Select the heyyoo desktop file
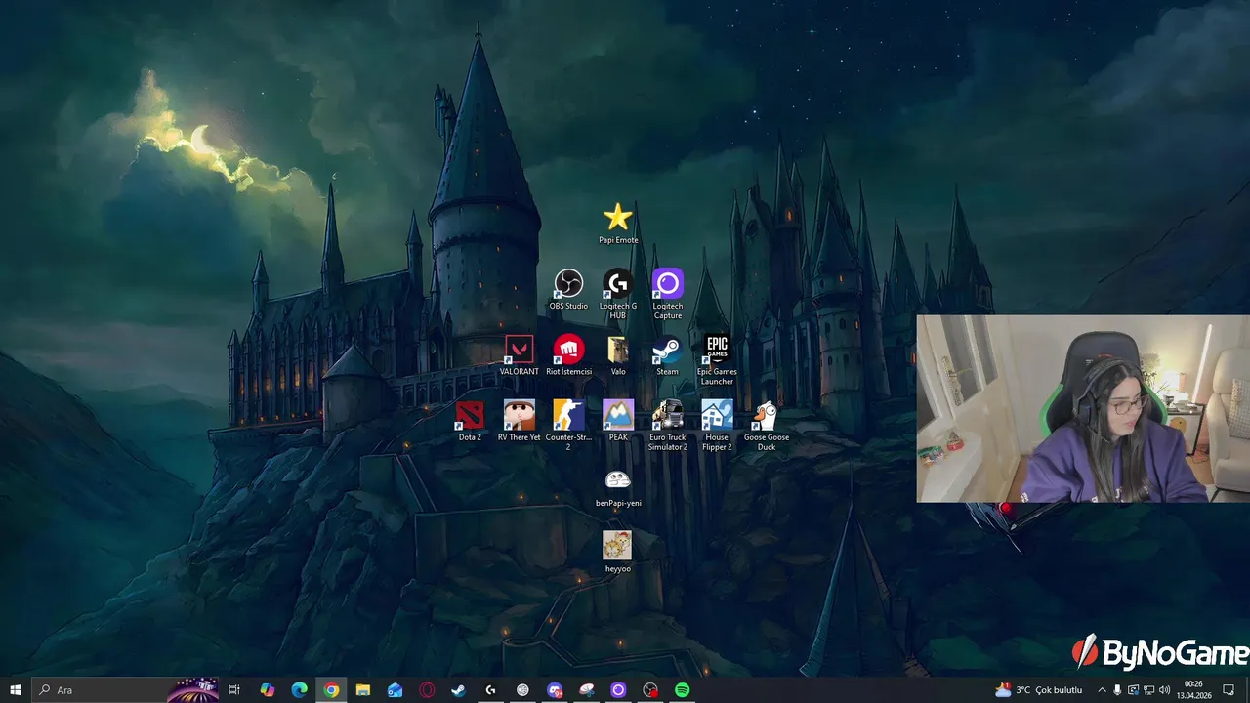Viewport: 1250px width, 703px height. coord(618,553)
